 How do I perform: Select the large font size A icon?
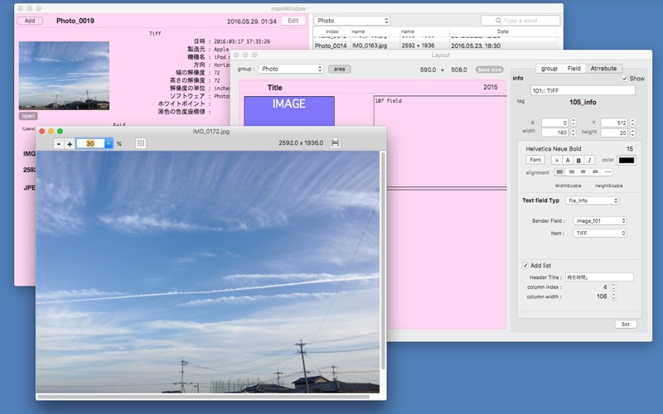coord(568,160)
